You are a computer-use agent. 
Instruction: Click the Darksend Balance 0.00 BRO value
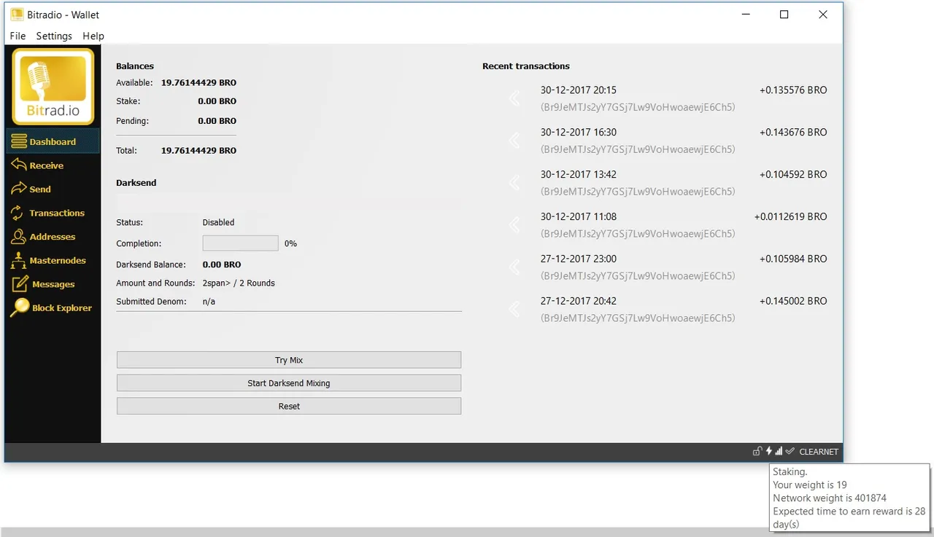coord(222,264)
